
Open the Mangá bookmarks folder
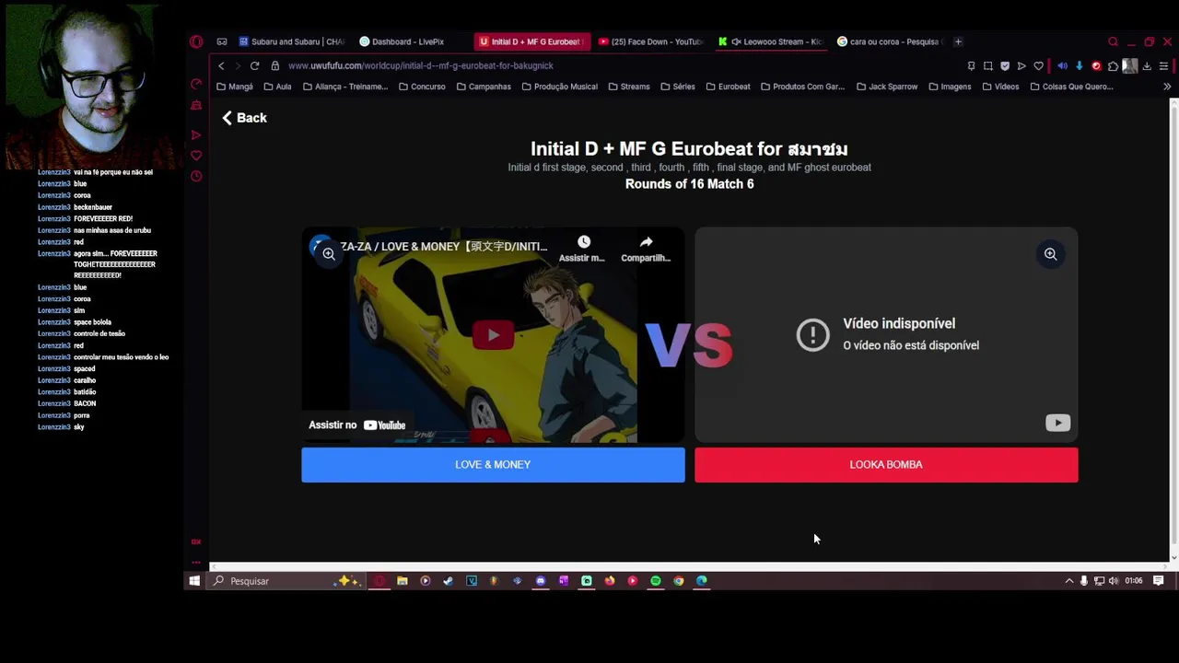[234, 87]
